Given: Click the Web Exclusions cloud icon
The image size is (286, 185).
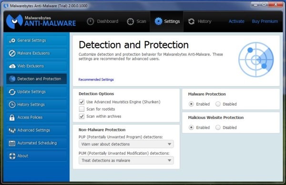Looking at the screenshot, I should 12,66.
